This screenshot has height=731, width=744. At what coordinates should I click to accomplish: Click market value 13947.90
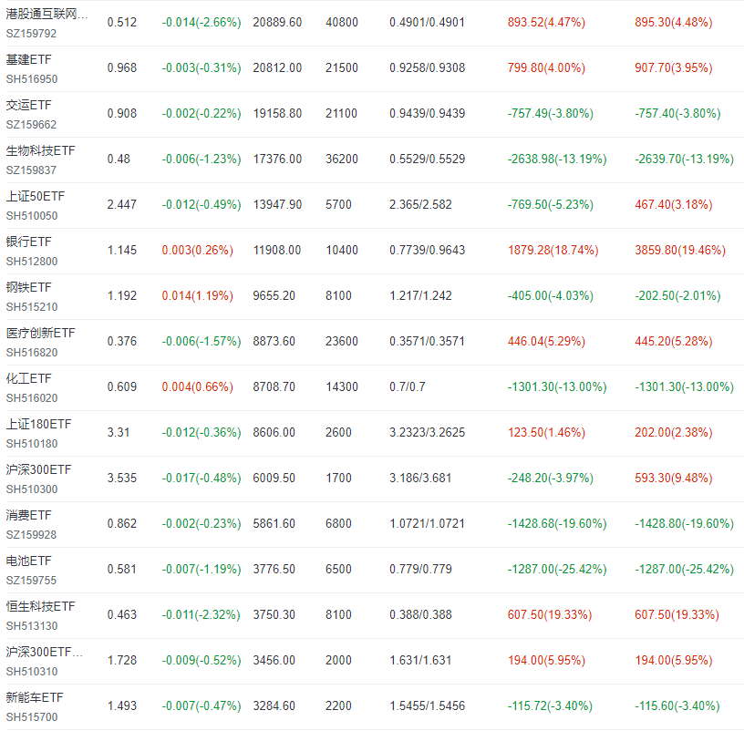point(277,204)
